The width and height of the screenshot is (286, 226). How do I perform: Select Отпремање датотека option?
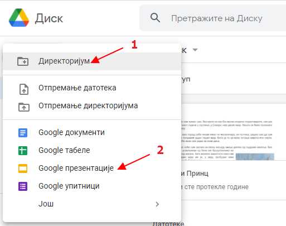coord(92,88)
